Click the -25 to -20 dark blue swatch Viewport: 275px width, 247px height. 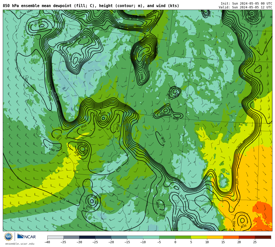tap(103, 237)
